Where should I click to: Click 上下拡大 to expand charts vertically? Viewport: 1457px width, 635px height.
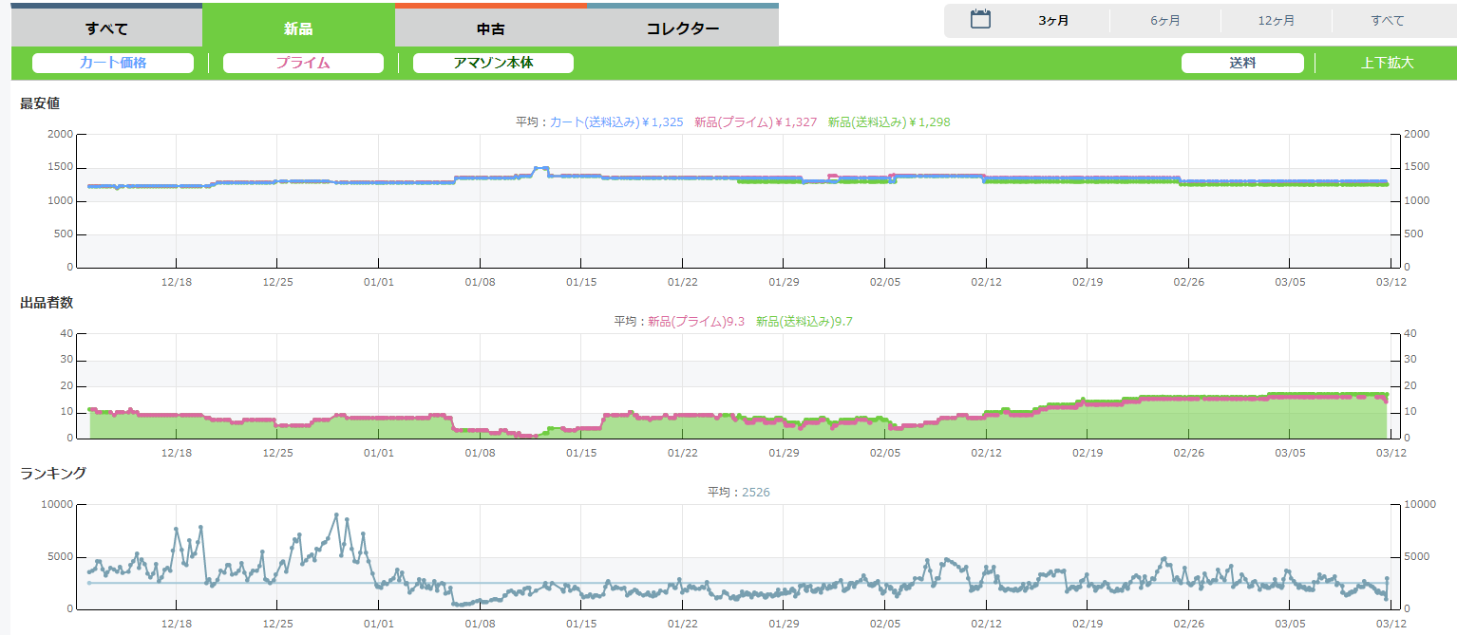(x=1387, y=63)
